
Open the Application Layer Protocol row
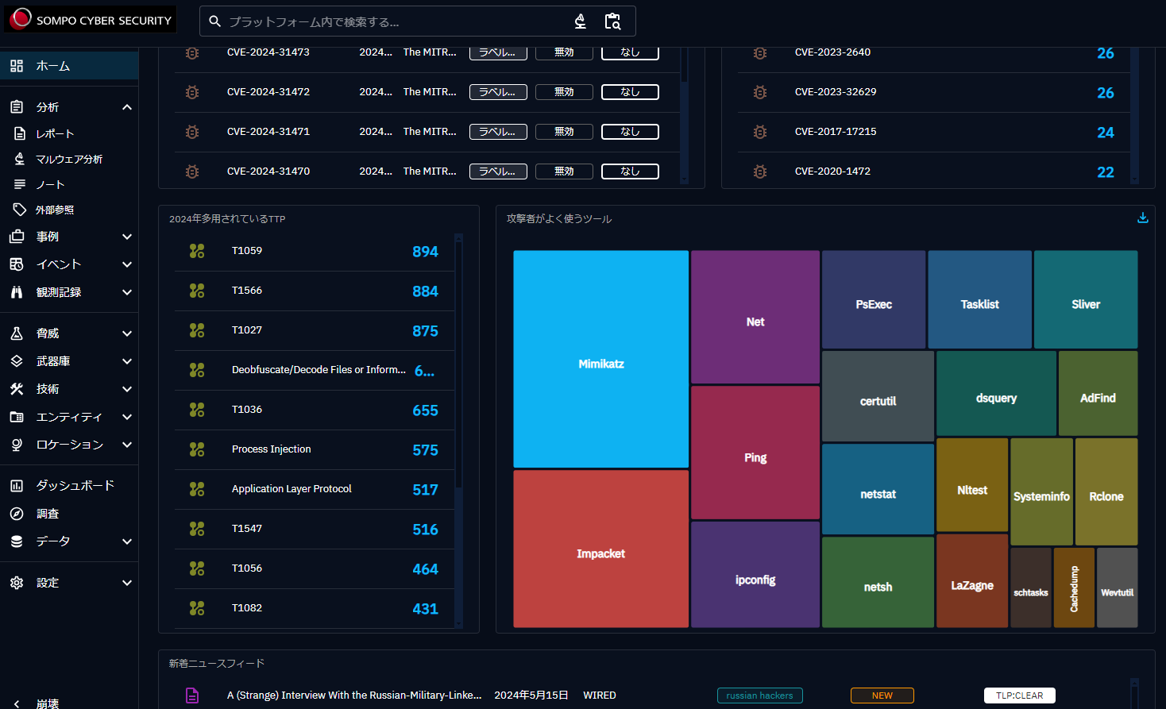coord(315,490)
